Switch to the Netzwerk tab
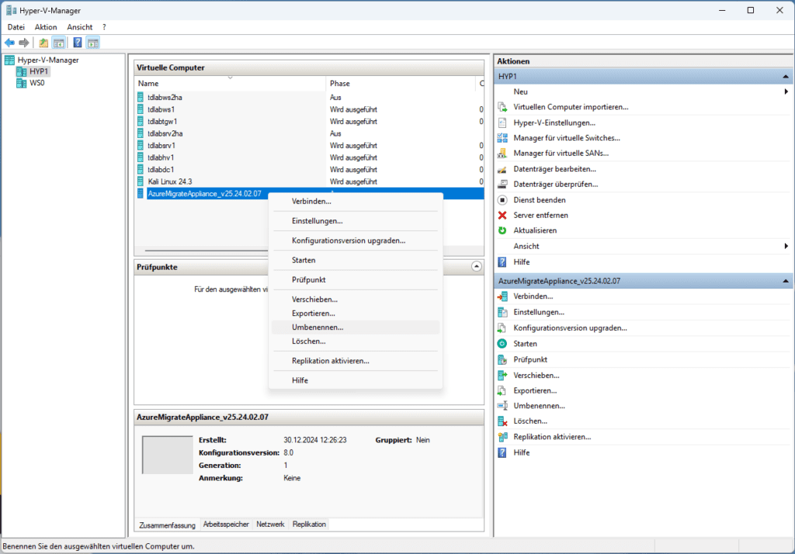The height and width of the screenshot is (554, 795). point(270,524)
